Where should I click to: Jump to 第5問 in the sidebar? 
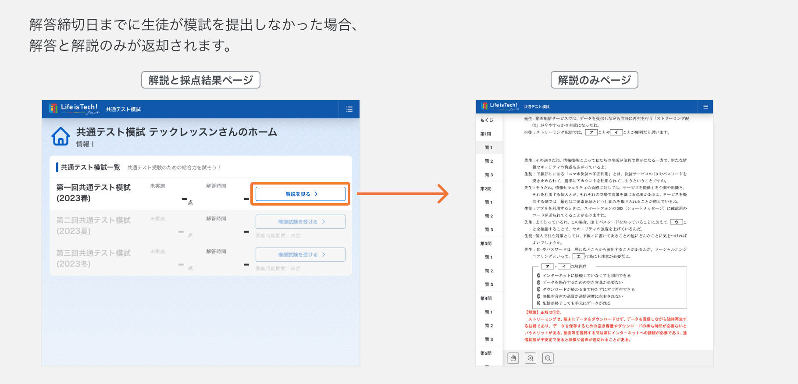tap(485, 353)
